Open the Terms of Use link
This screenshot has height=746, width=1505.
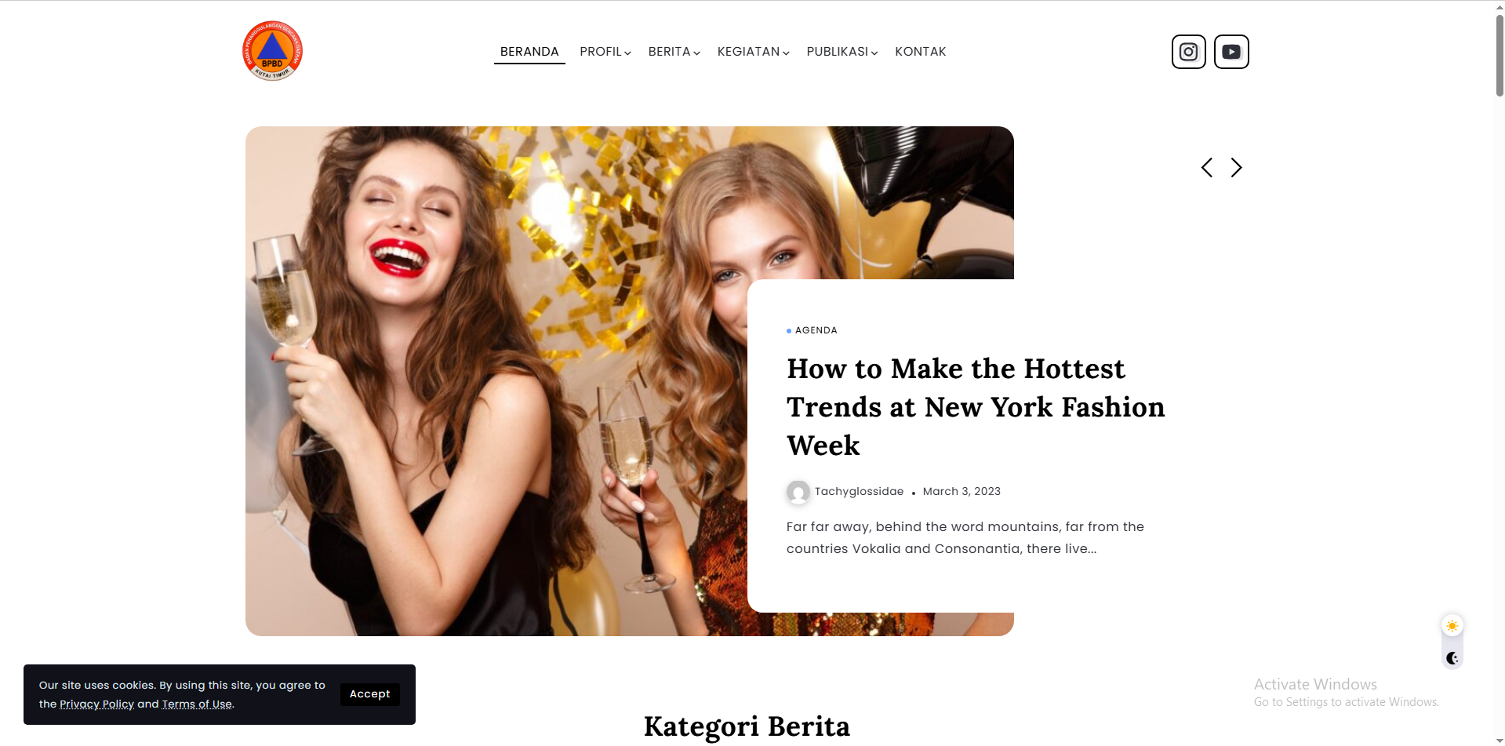pos(197,704)
